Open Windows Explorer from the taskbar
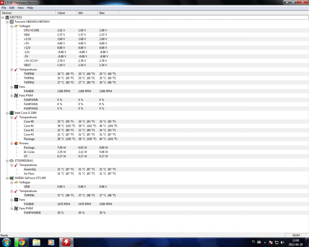The image size is (309, 247). [36, 242]
